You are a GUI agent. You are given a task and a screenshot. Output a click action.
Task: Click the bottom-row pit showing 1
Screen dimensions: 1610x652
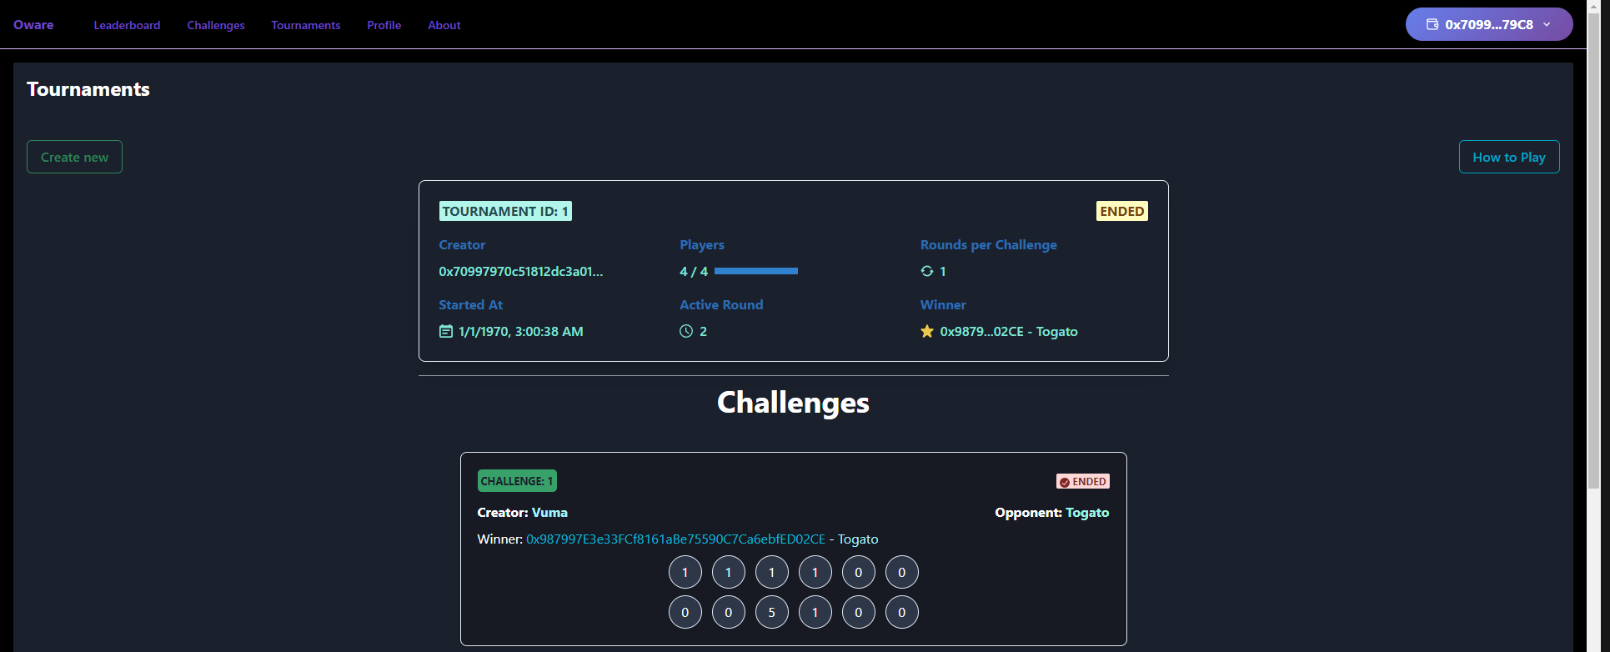click(x=815, y=612)
